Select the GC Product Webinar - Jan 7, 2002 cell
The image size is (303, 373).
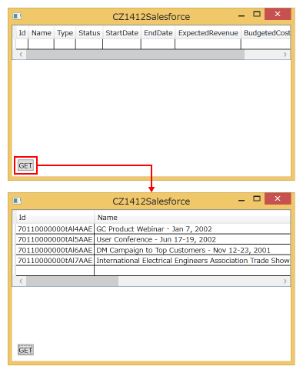pyautogui.click(x=192, y=229)
